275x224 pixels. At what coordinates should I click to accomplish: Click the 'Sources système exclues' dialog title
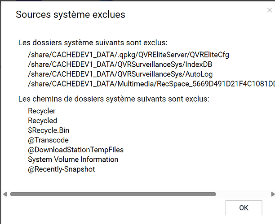pyautogui.click(x=71, y=14)
